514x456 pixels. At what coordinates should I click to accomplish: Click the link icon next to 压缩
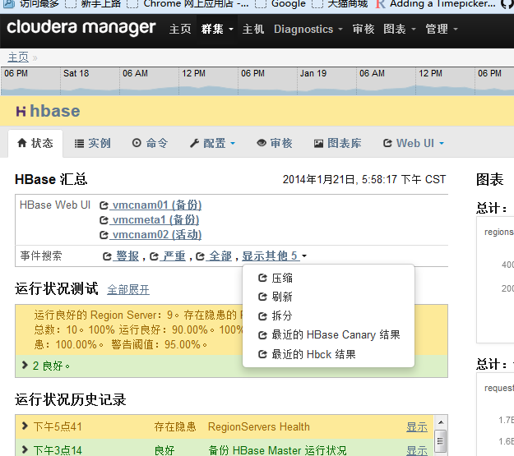[x=263, y=279]
